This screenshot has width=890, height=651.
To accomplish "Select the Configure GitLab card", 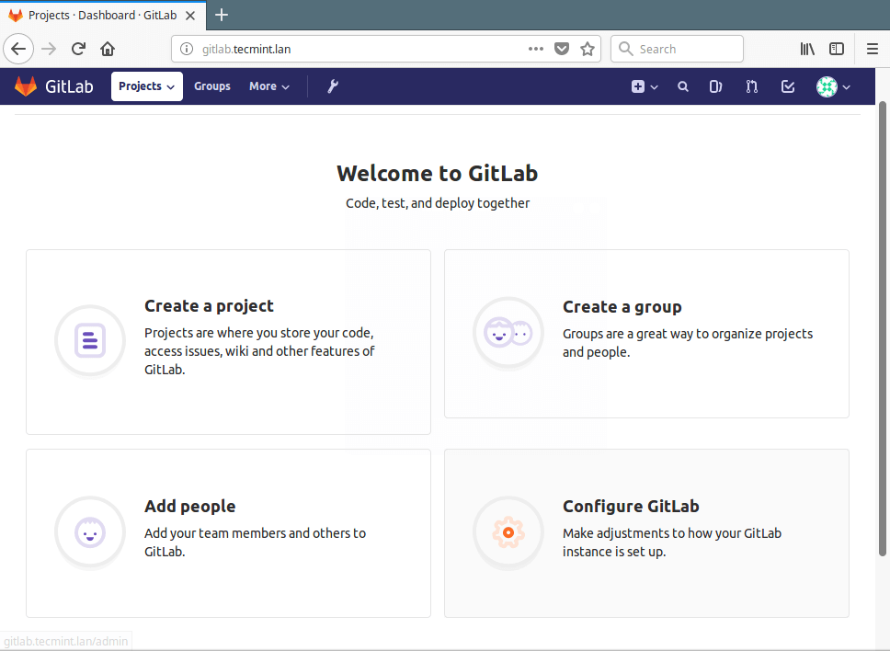I will [646, 532].
